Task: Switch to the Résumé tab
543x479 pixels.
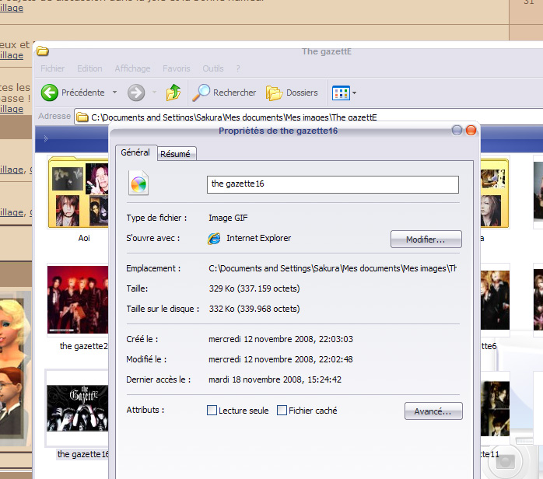Action: pyautogui.click(x=177, y=154)
